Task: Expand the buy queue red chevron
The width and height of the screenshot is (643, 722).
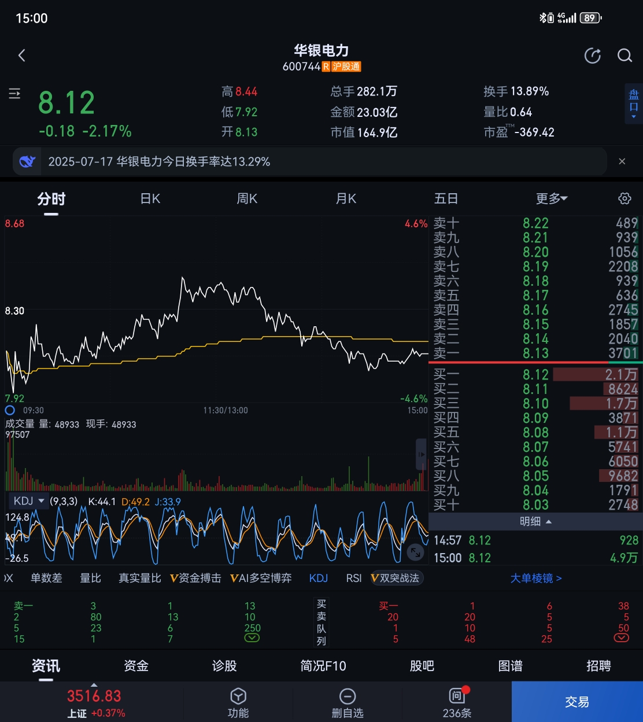Action: pos(622,638)
